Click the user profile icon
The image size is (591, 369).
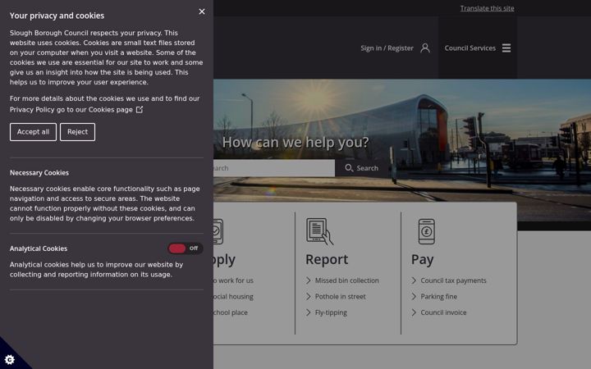pos(425,48)
